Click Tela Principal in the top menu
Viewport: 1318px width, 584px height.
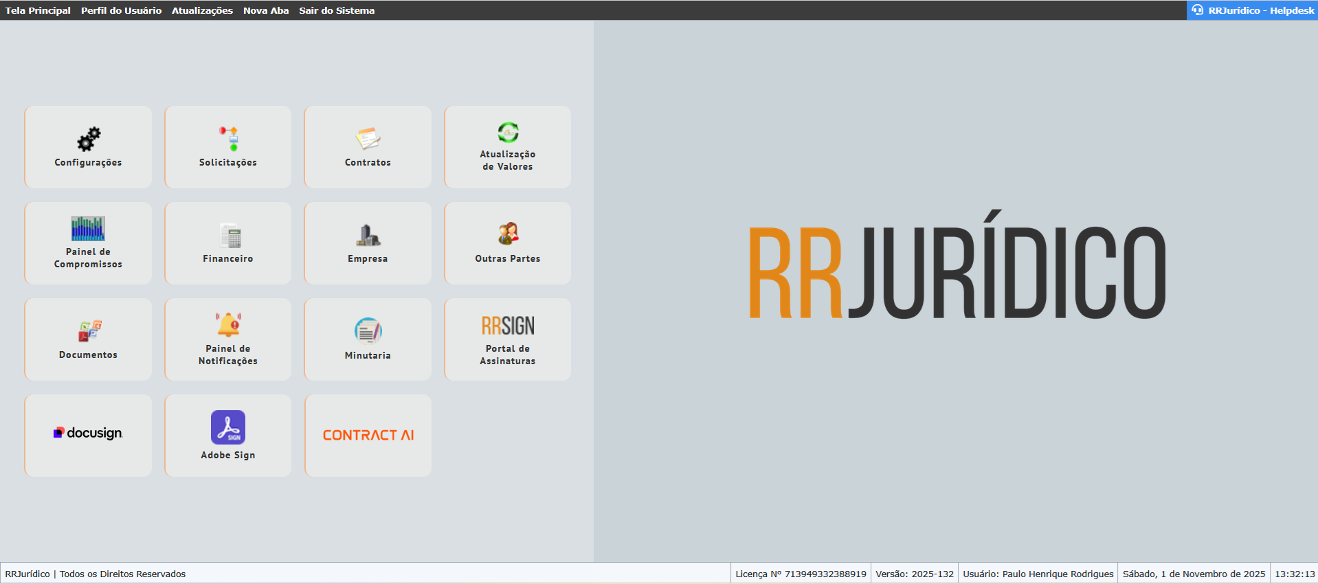(38, 10)
